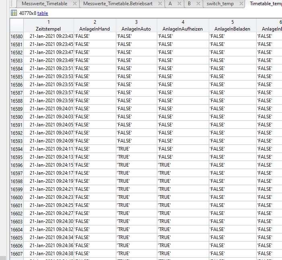Select the Timetable_temp tab

[x=266, y=4]
